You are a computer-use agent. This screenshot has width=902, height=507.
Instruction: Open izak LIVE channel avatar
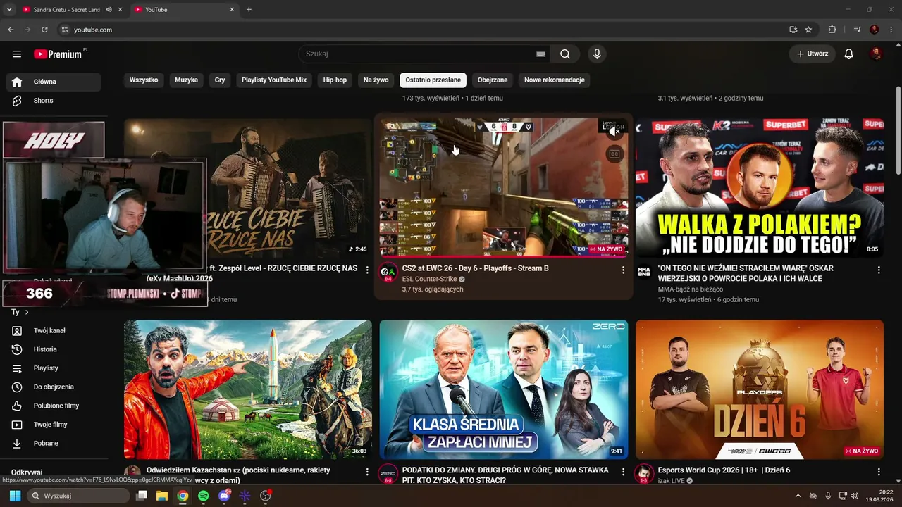(644, 474)
